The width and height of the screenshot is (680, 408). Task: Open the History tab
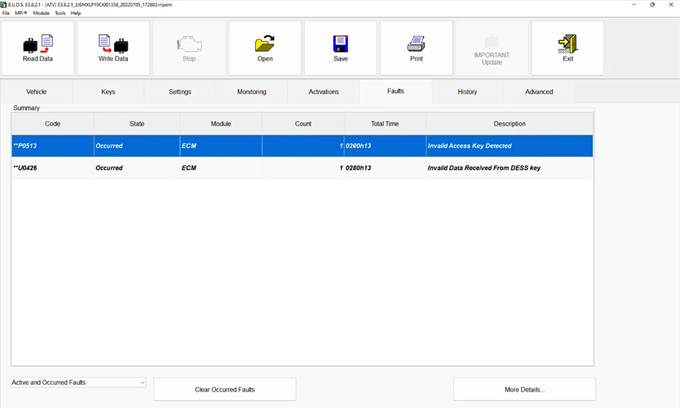[x=467, y=92]
